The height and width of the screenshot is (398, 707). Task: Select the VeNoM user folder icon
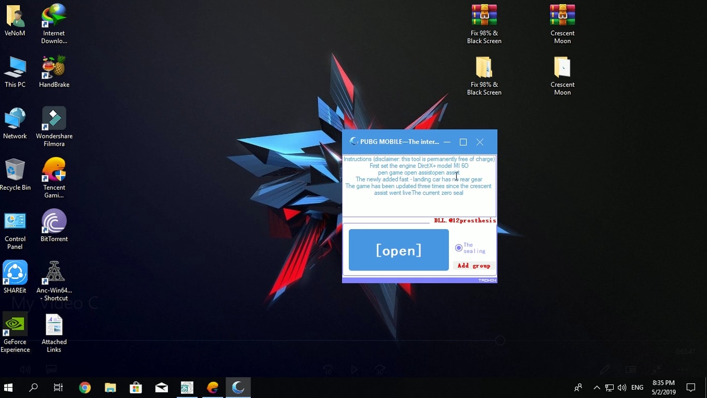15,20
